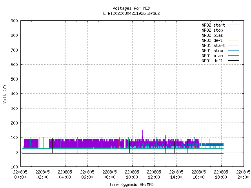Click the chart title 'Voltages for MEX'
The height and width of the screenshot is (188, 251).
pyautogui.click(x=131, y=8)
